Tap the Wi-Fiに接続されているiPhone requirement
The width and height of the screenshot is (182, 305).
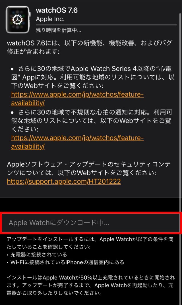point(67,262)
